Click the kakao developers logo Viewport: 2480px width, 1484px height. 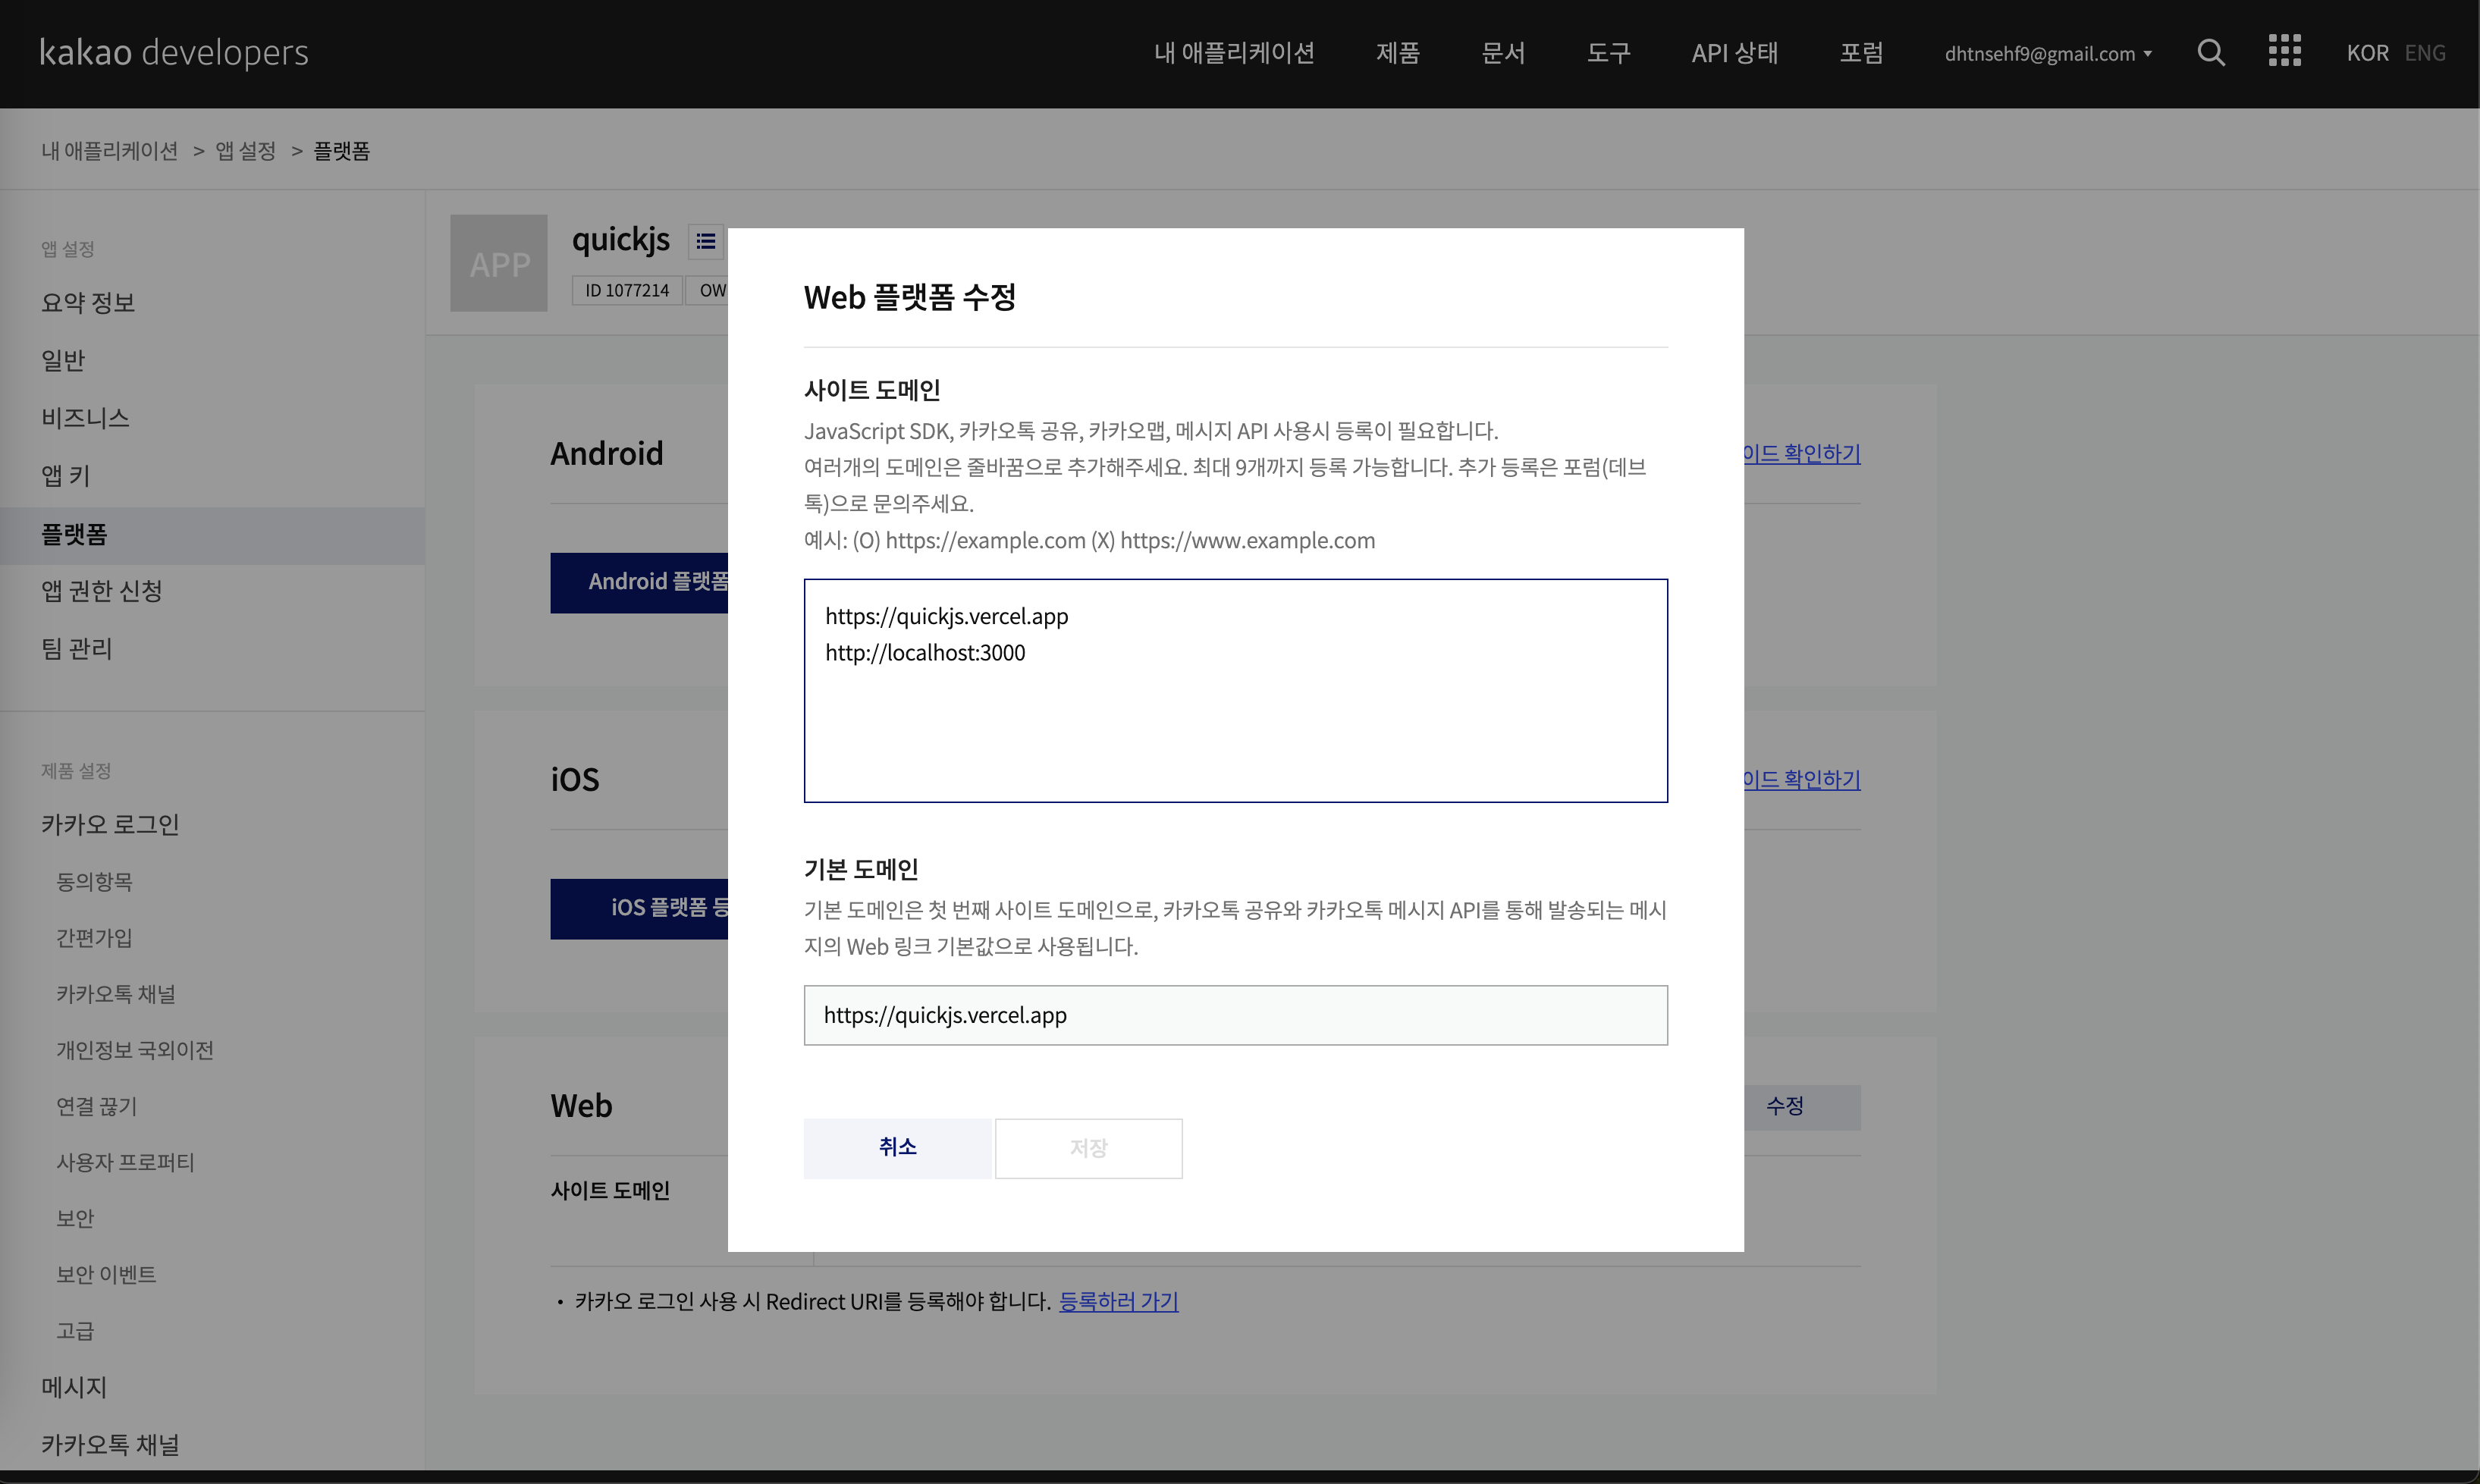(174, 52)
